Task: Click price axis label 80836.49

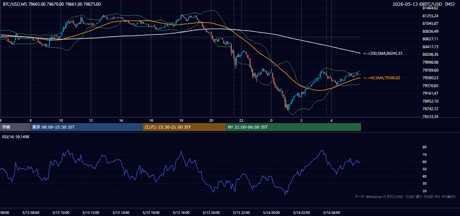Action: click(430, 31)
